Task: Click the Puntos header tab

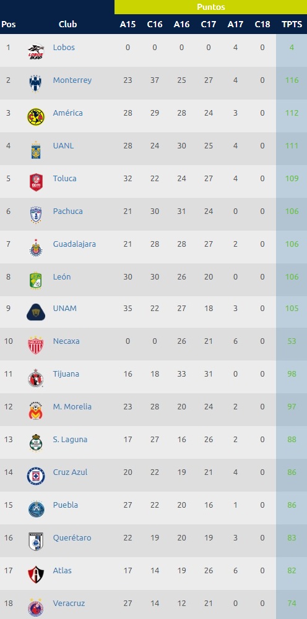Action: tap(210, 7)
